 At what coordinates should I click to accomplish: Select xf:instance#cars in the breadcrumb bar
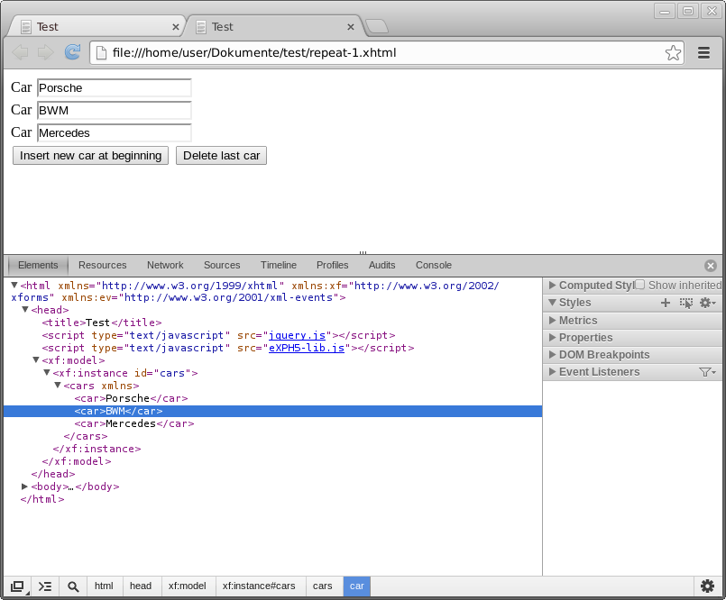point(259,586)
